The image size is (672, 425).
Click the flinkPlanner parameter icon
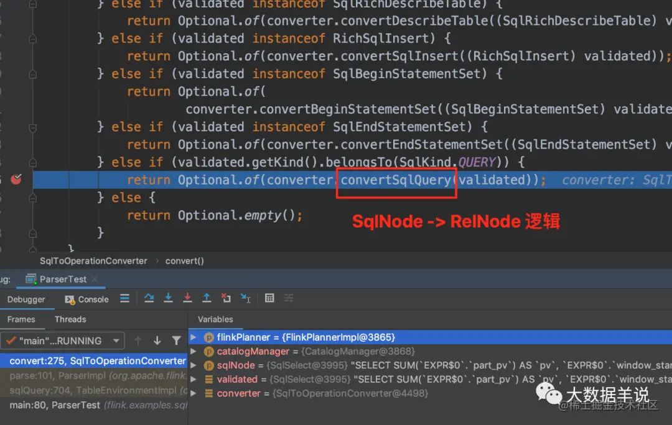click(x=208, y=337)
